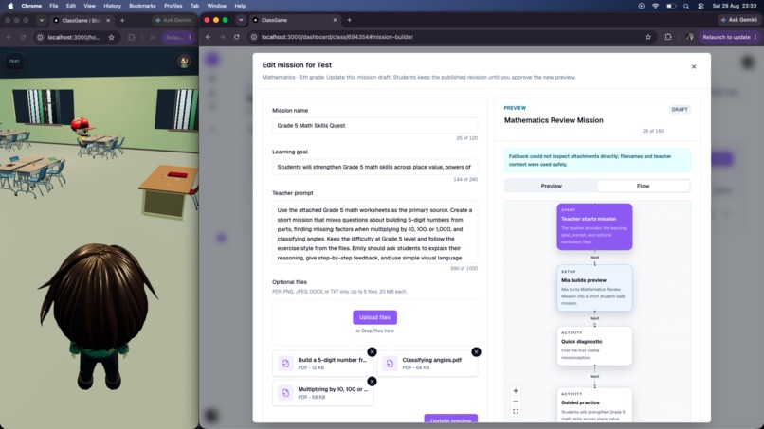This screenshot has width=764, height=429.
Task: Close the ClassGame tab in right window
Action: pos(335,20)
